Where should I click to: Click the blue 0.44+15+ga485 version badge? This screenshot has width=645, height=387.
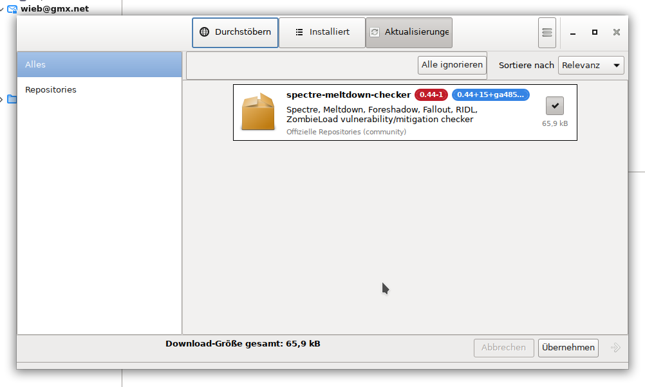click(491, 95)
